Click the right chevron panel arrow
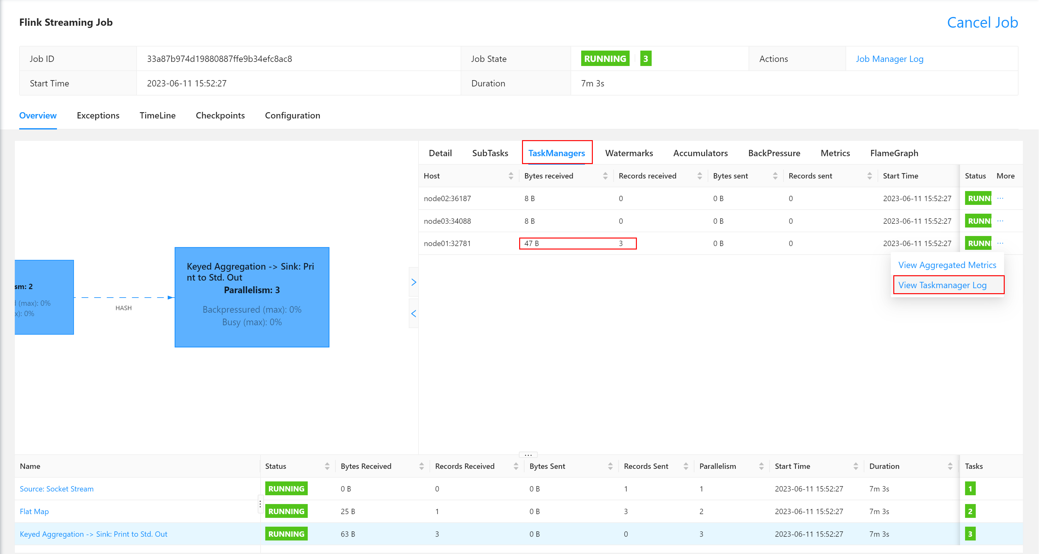 pos(413,282)
